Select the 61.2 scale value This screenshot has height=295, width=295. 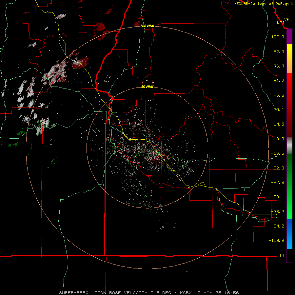pyautogui.click(x=279, y=81)
